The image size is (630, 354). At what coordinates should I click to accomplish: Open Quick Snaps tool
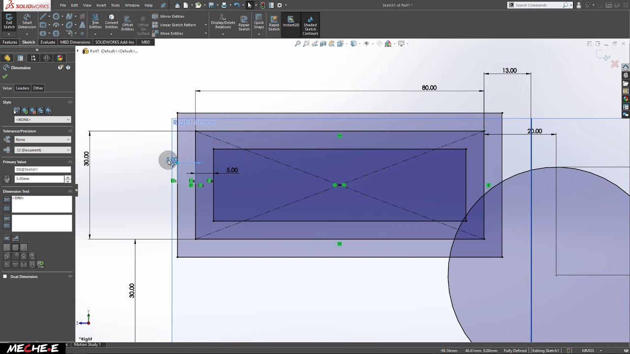click(x=259, y=22)
